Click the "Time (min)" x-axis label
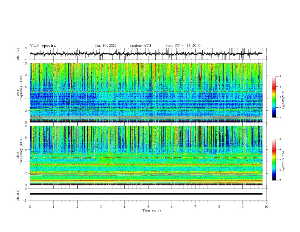Screen dimensions: 300x232 point(152,210)
